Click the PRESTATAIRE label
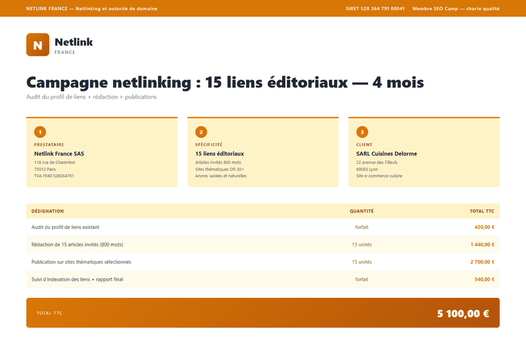This screenshot has height=351, width=526. [x=49, y=145]
